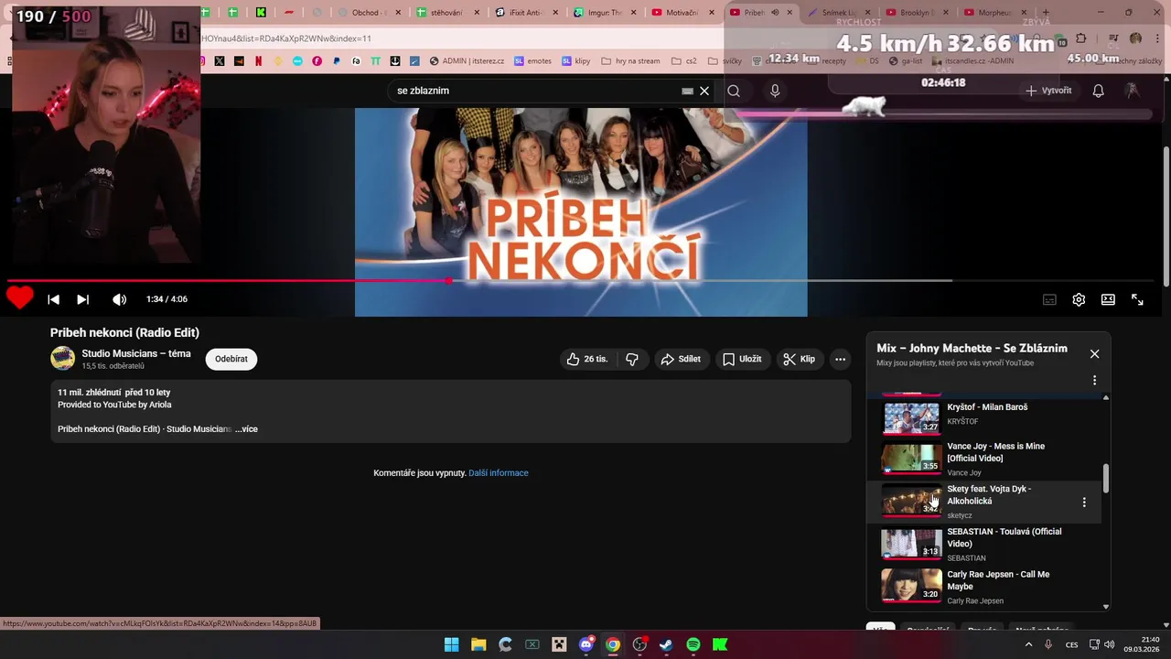The width and height of the screenshot is (1171, 659).
Task: Open the Další informace link
Action: coord(499,472)
